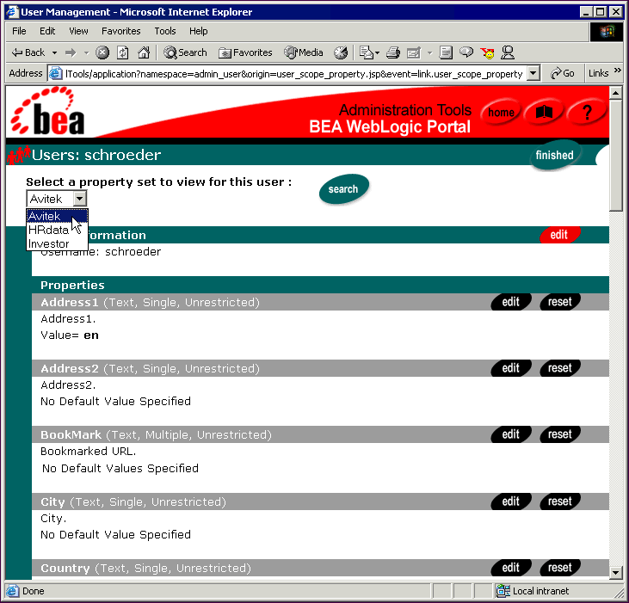
Task: Click the BEA logo
Action: [47, 112]
